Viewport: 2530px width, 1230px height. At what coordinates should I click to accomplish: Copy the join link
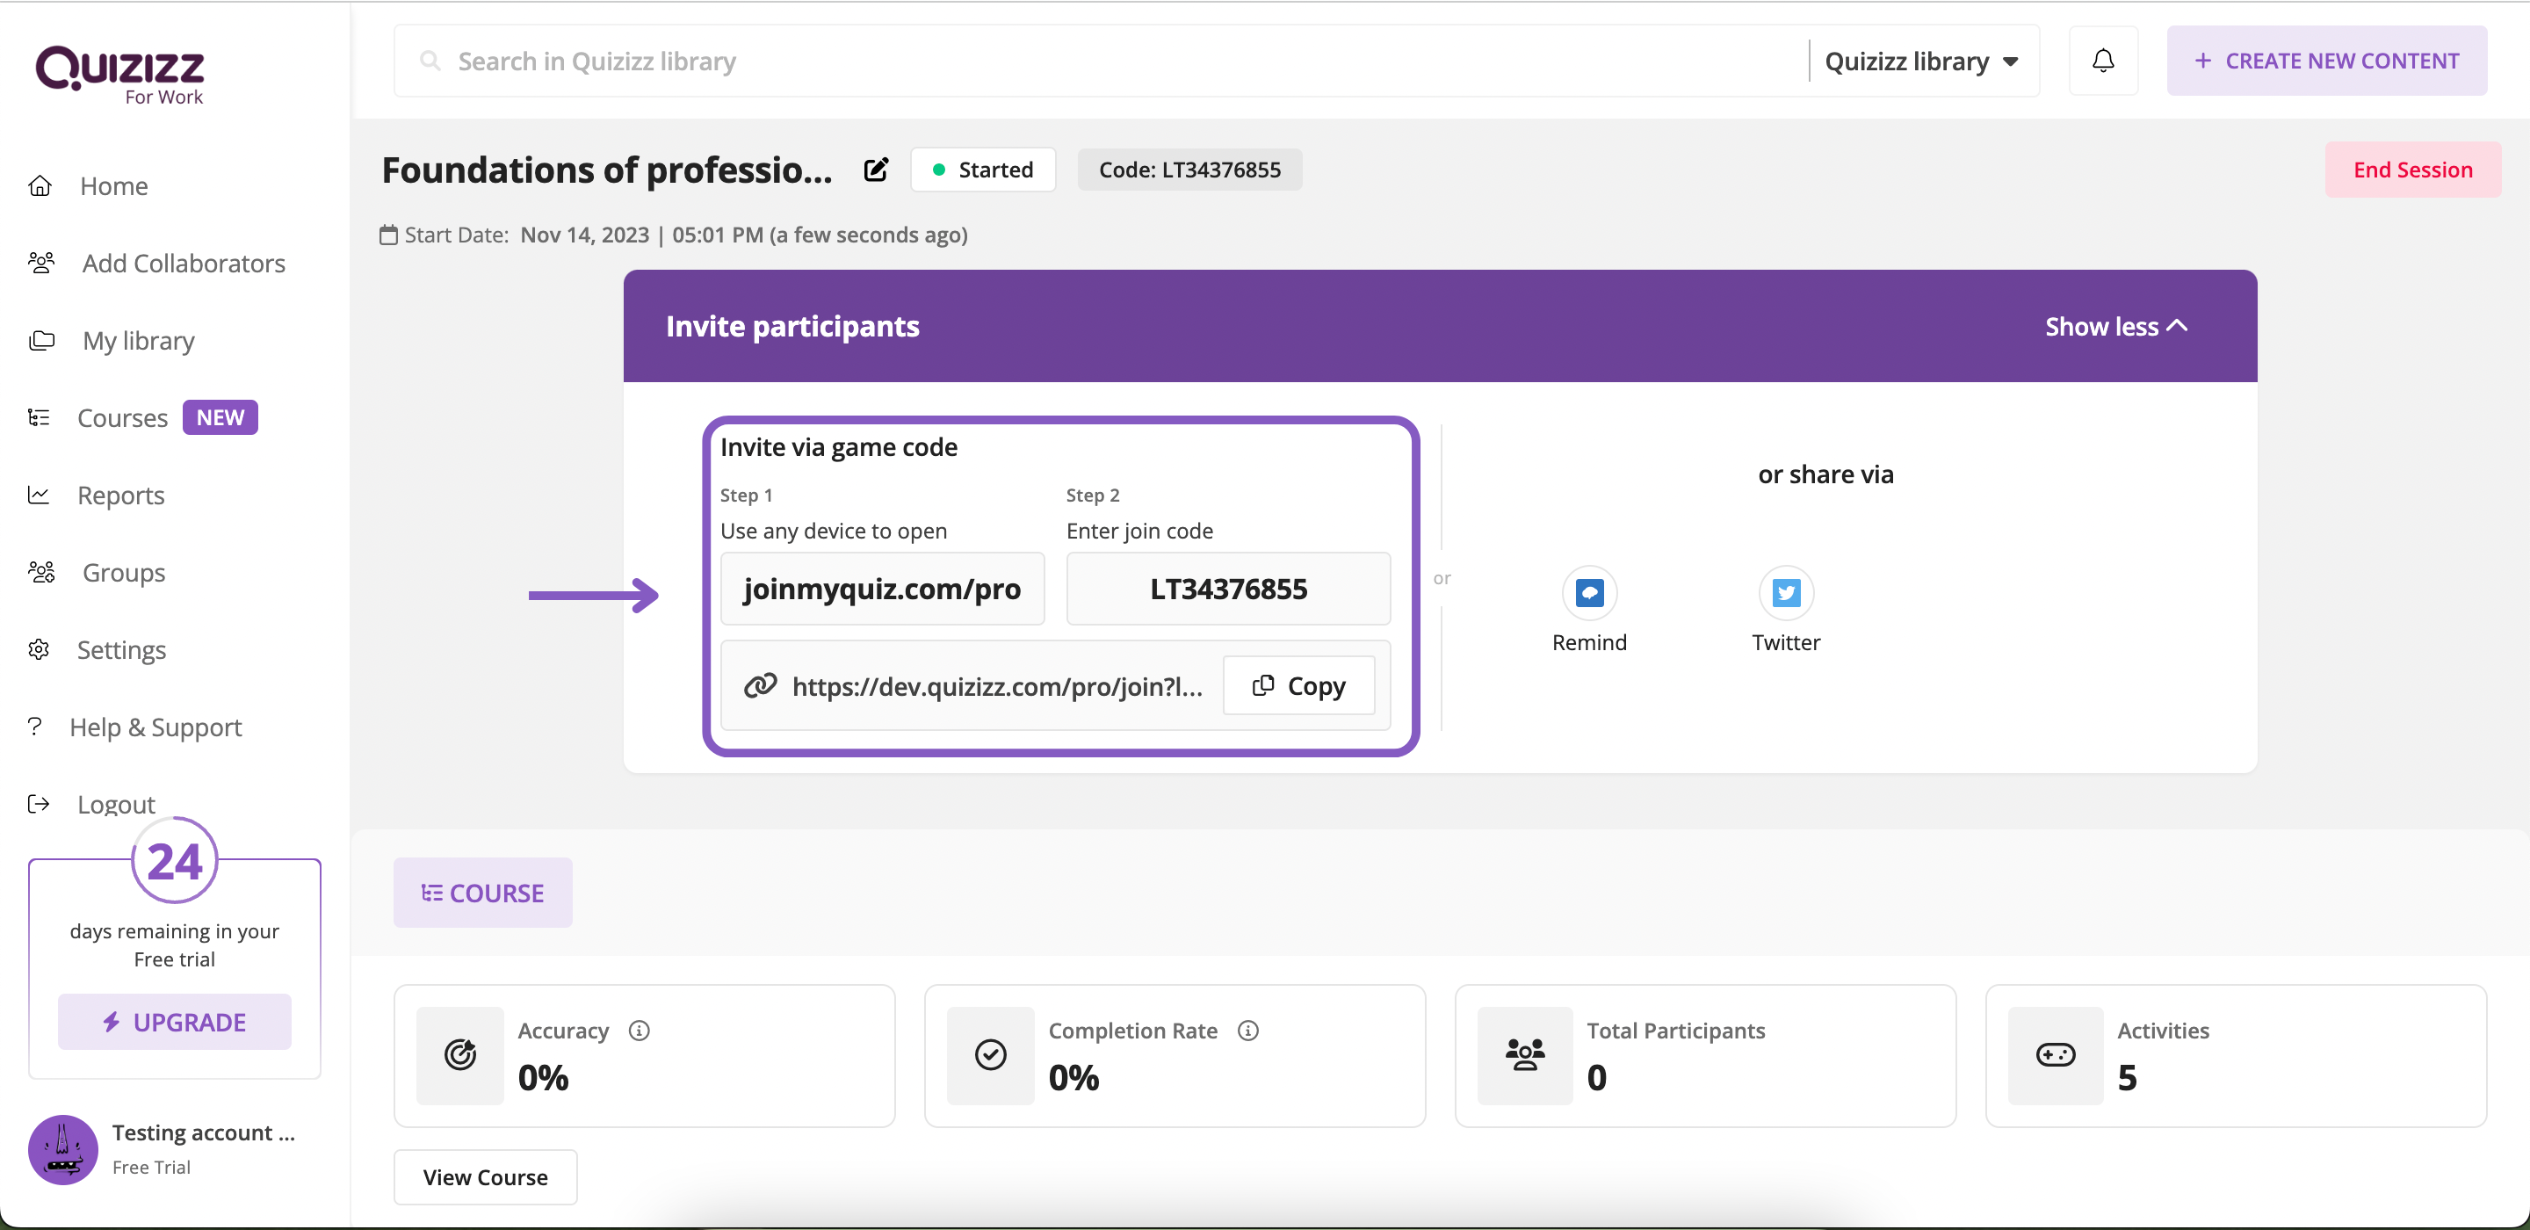point(1298,686)
